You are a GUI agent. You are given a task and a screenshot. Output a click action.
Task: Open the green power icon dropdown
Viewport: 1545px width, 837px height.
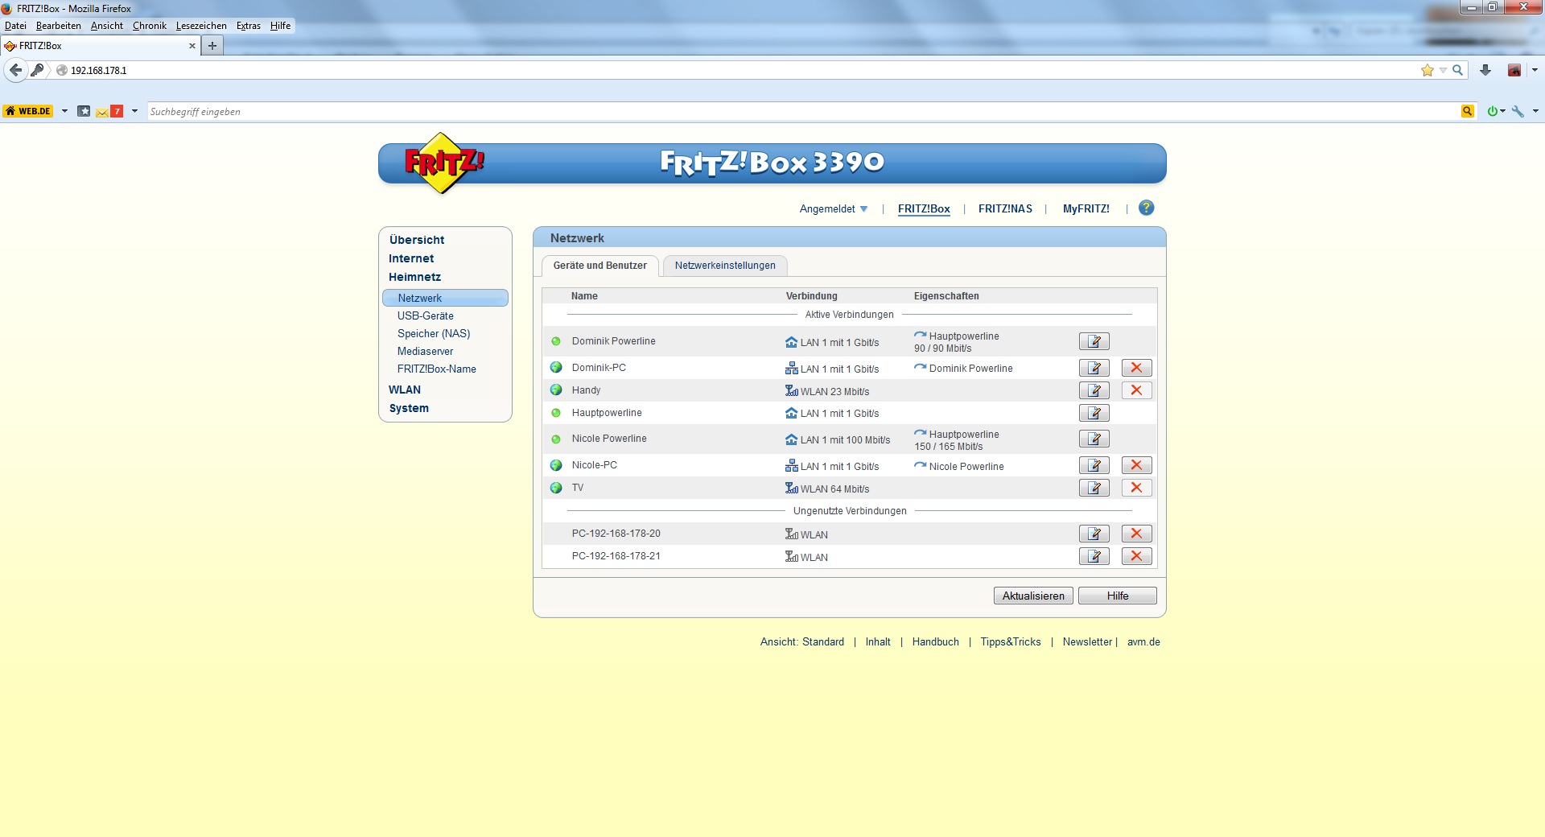pos(1496,111)
